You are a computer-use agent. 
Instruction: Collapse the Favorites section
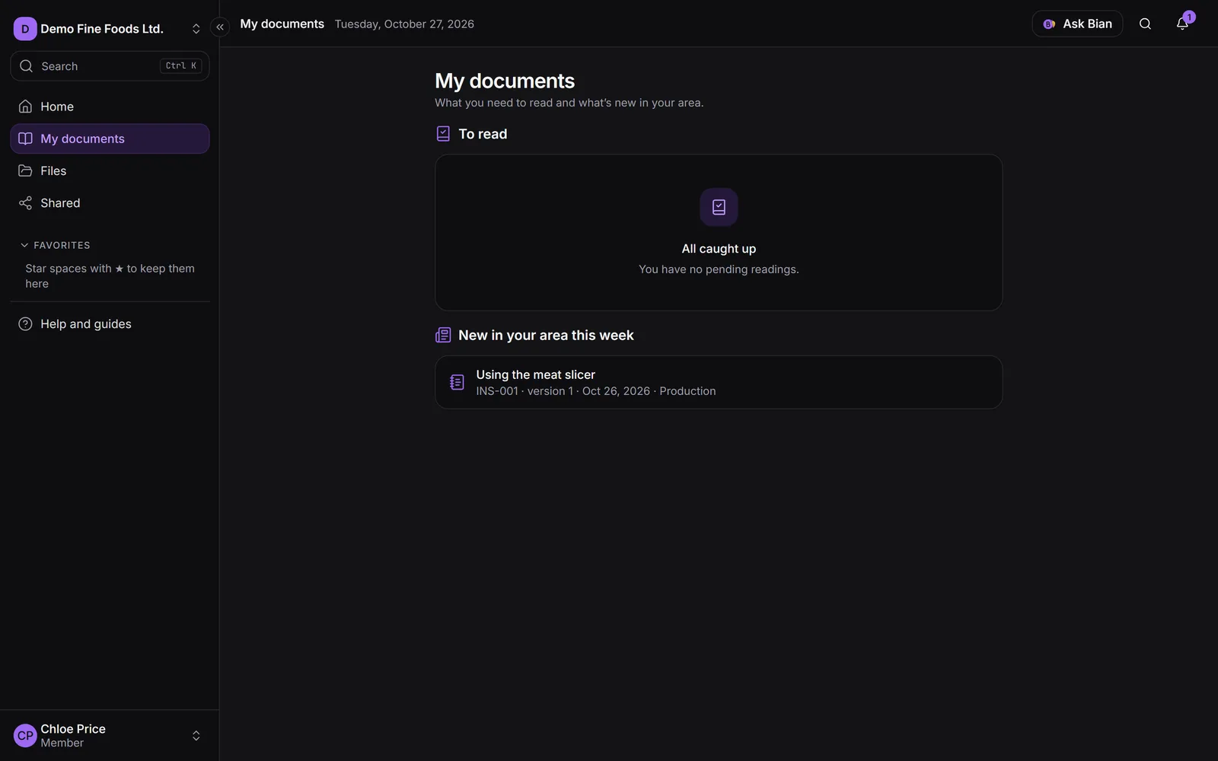point(55,245)
